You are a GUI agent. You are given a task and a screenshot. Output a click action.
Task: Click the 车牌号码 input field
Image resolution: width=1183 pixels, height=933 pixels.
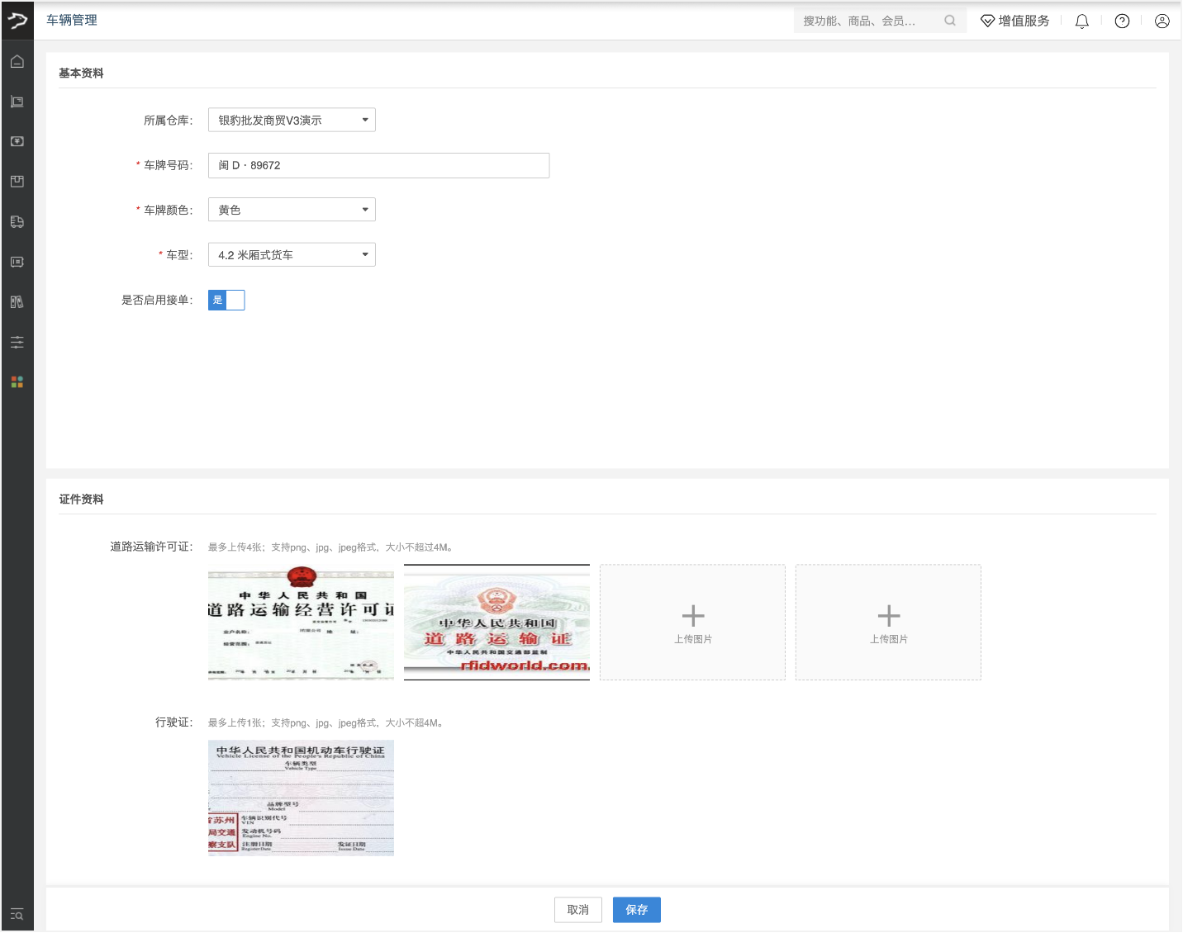click(378, 165)
